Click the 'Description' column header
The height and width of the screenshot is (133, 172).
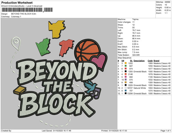139,61
